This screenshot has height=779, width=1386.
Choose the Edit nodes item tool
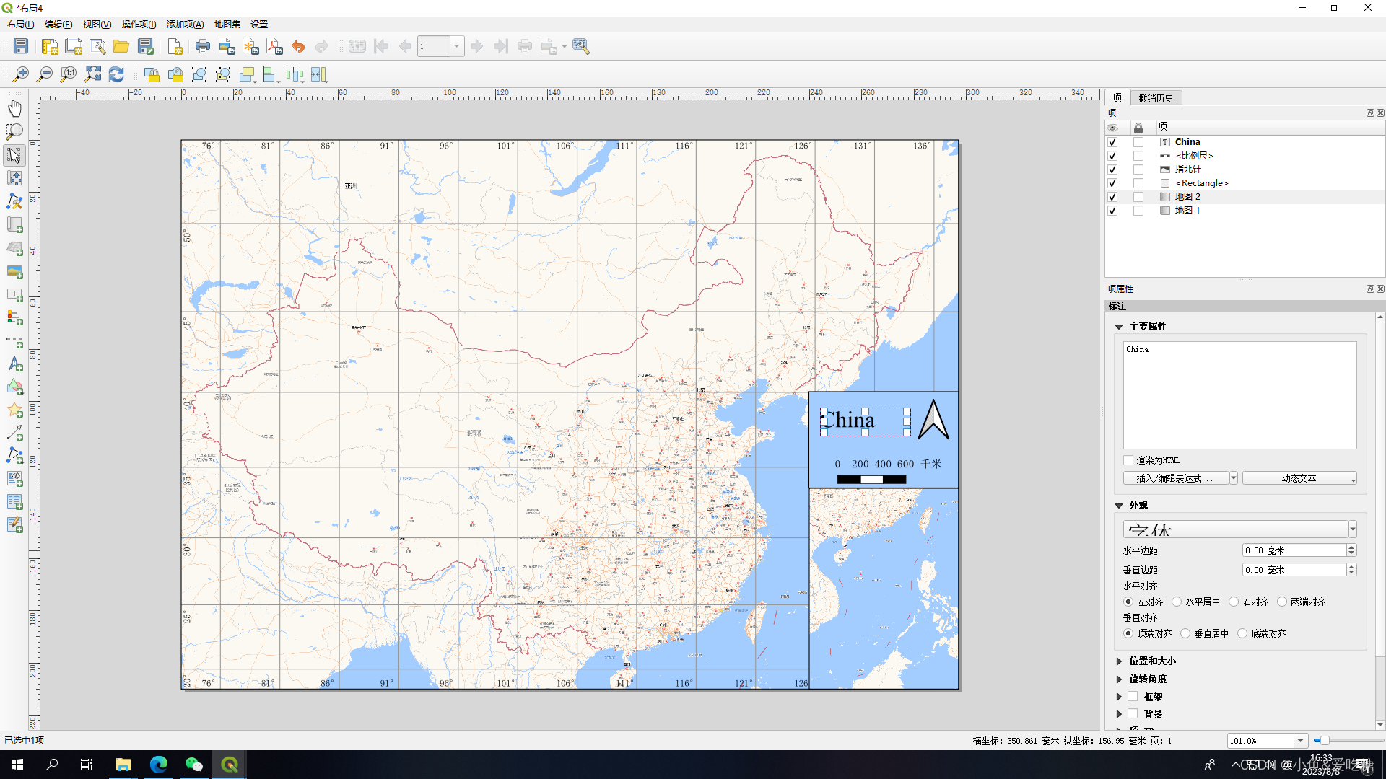pos(14,201)
